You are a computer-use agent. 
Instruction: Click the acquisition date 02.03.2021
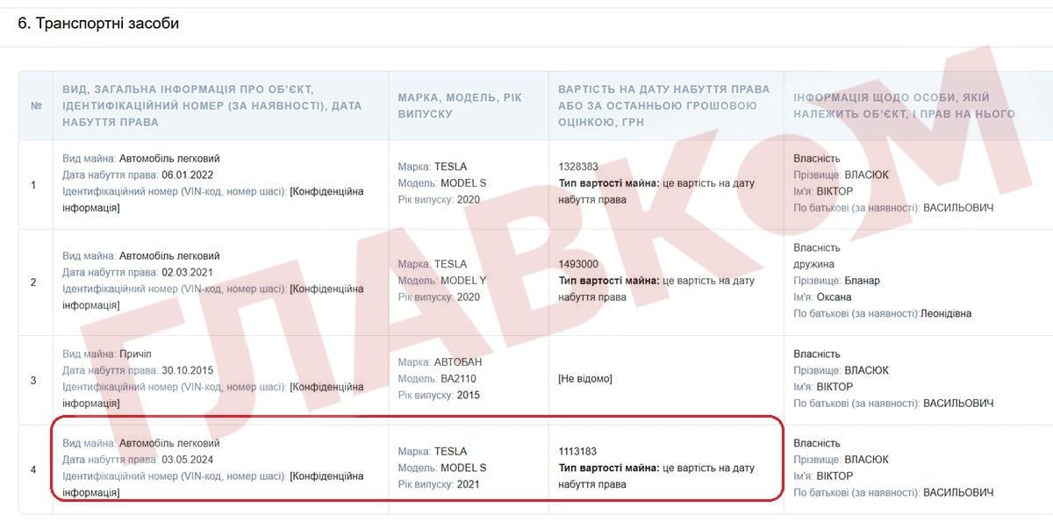tap(187, 273)
